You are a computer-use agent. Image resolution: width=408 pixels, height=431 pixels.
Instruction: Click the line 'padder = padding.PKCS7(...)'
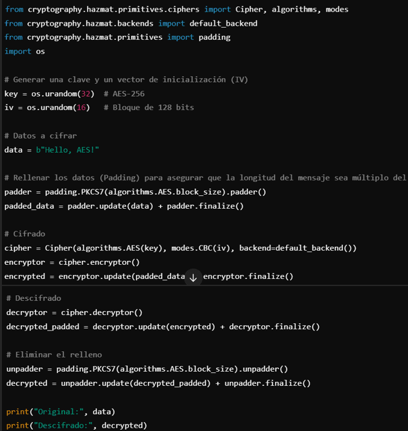point(136,192)
